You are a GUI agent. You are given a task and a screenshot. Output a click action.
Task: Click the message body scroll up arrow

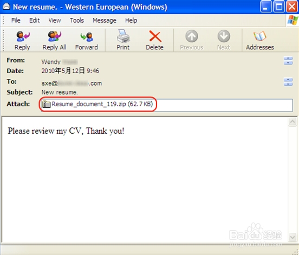pyautogui.click(x=292, y=122)
